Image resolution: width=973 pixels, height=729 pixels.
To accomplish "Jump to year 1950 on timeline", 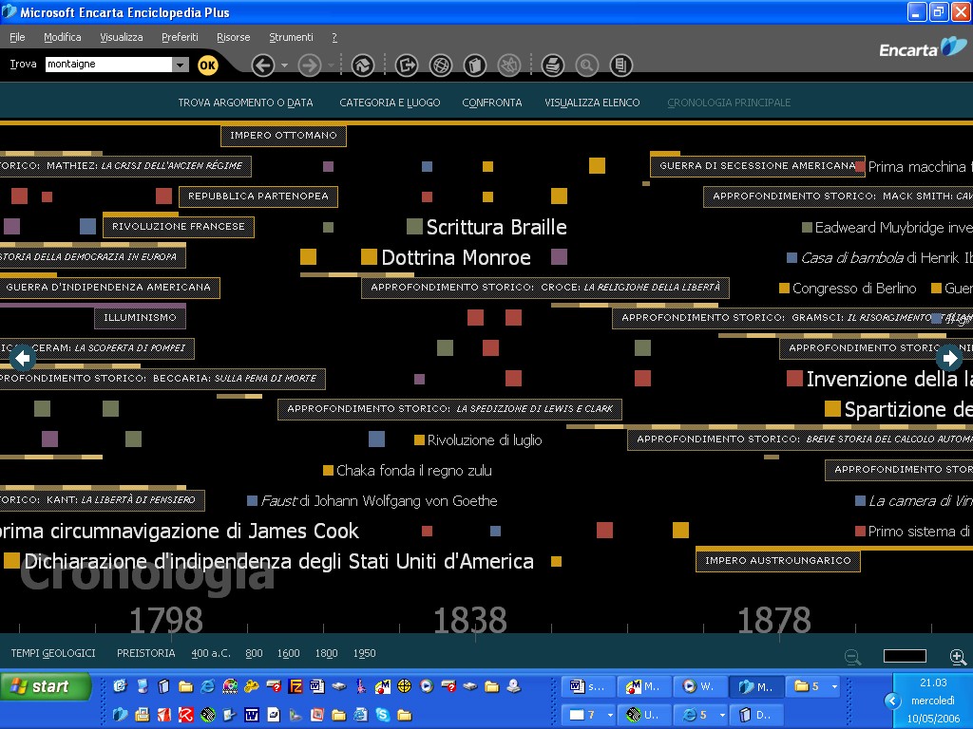I will click(x=364, y=653).
